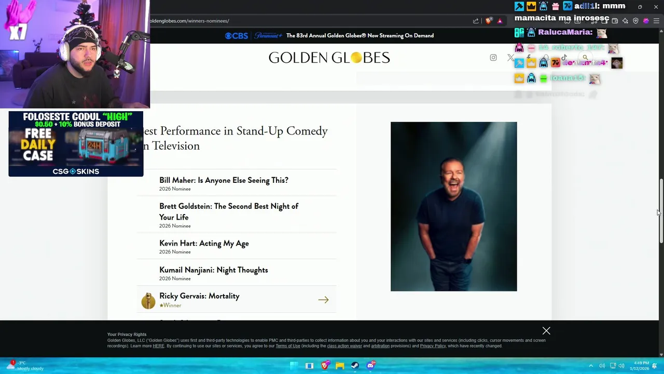Open the Instagram icon in site header
The width and height of the screenshot is (664, 374).
pos(493,58)
